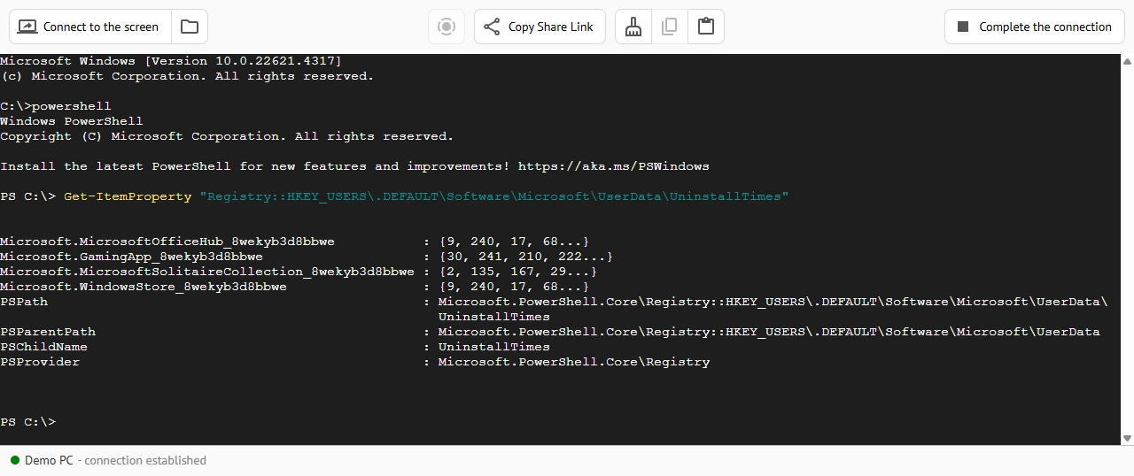Click the Microsoft Windows version line

(x=171, y=61)
